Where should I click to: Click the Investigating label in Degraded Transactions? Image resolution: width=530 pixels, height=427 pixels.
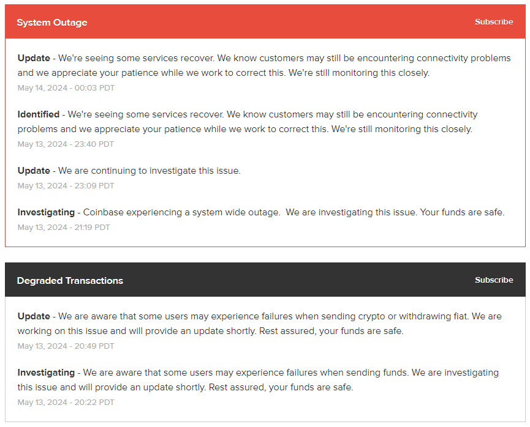[46, 373]
